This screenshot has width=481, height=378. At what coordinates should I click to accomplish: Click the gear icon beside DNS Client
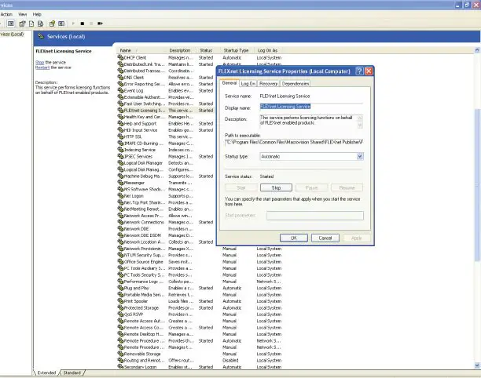tap(120, 78)
